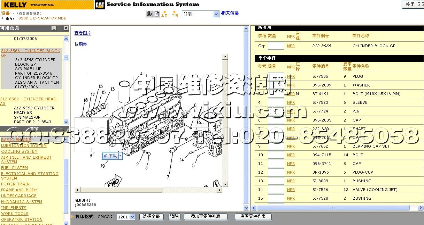Click quantity field for 5I-7523 SLEEVE
Screen dimensions: 424x225
coord(276,102)
